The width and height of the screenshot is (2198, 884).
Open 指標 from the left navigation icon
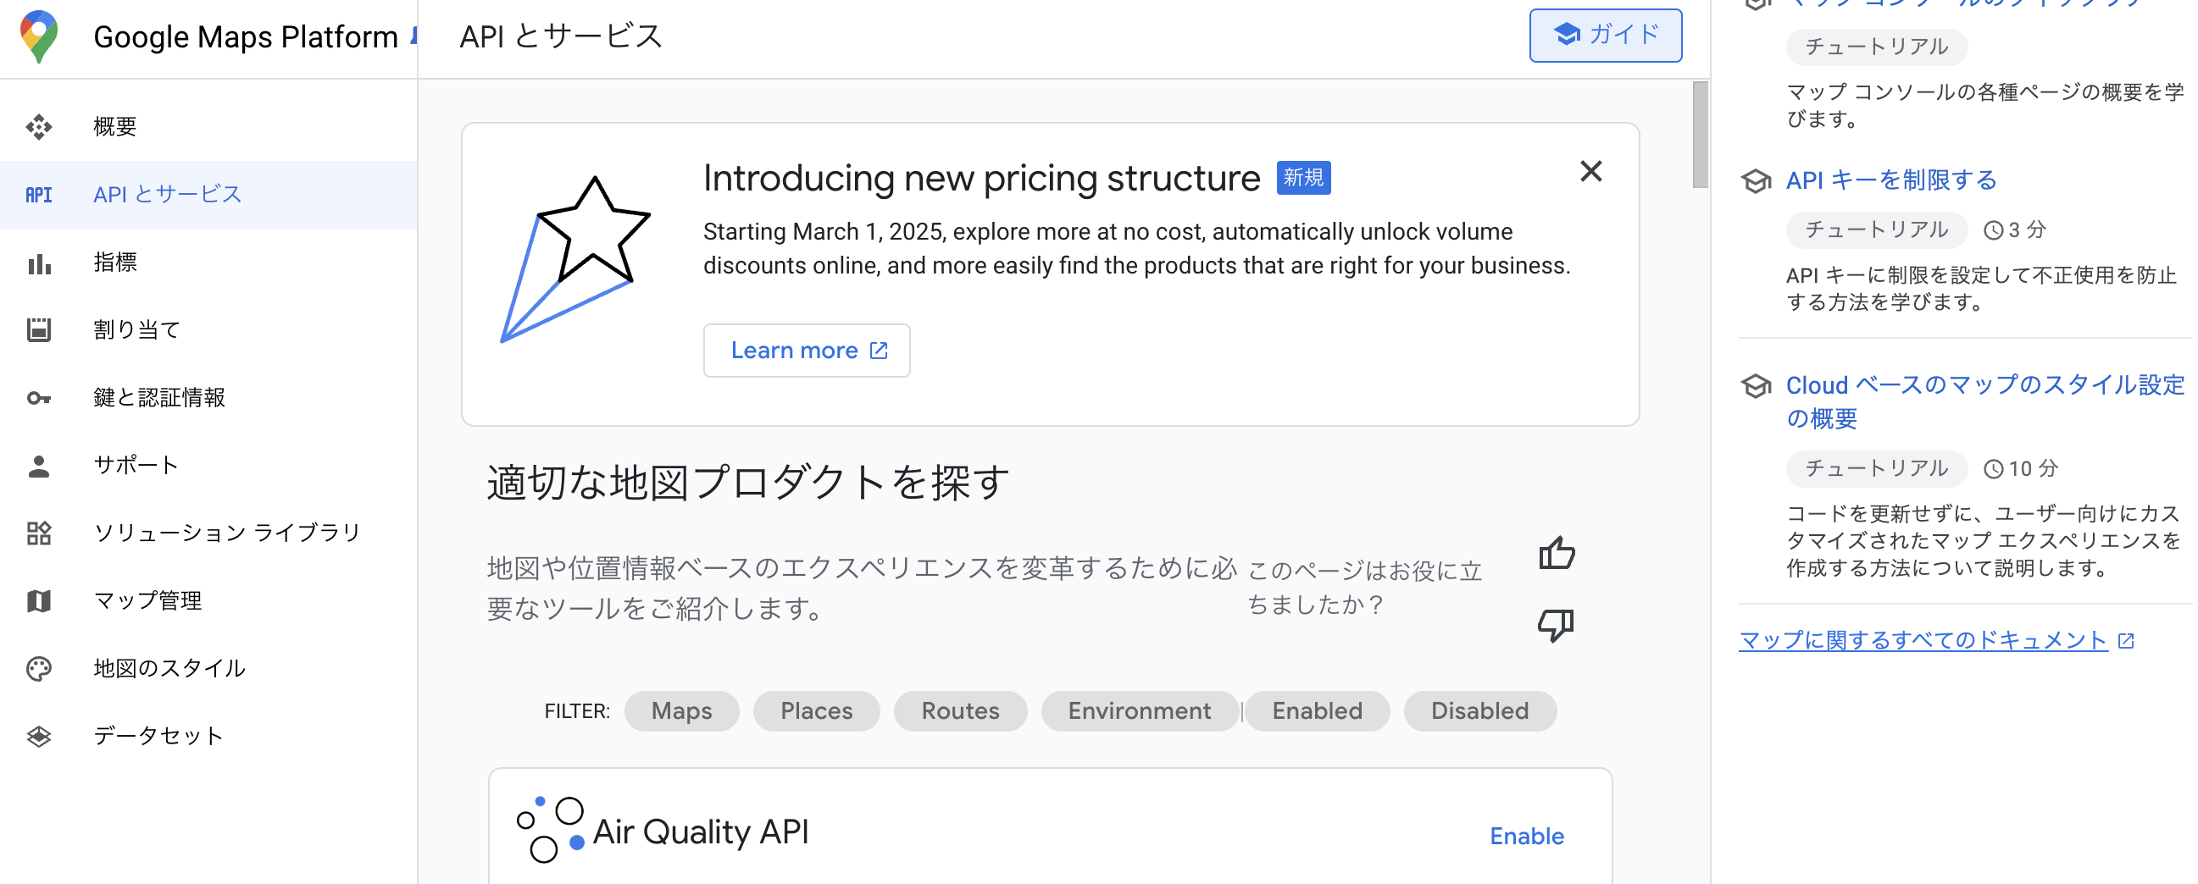(x=40, y=262)
